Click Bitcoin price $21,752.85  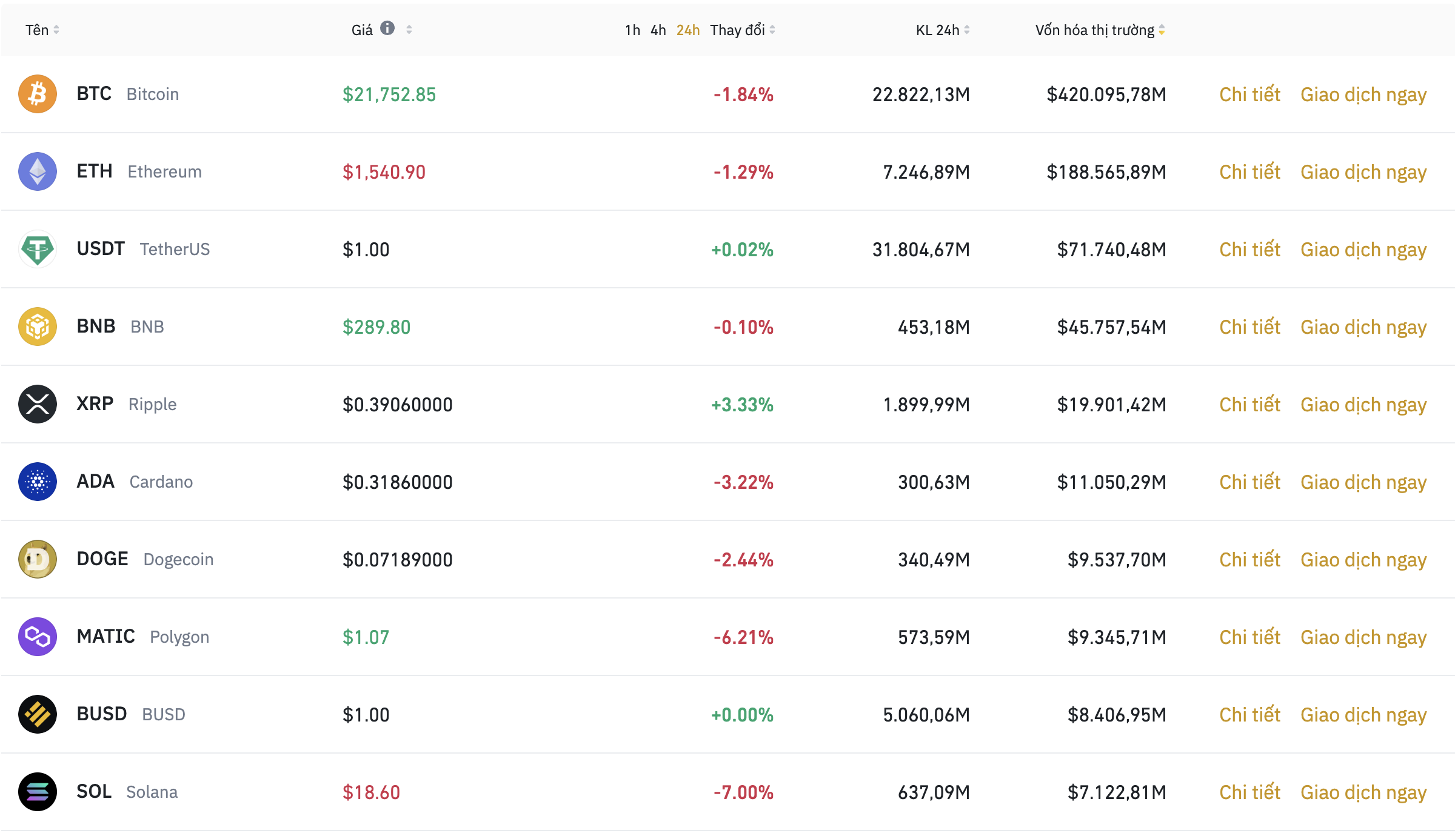pyautogui.click(x=389, y=95)
